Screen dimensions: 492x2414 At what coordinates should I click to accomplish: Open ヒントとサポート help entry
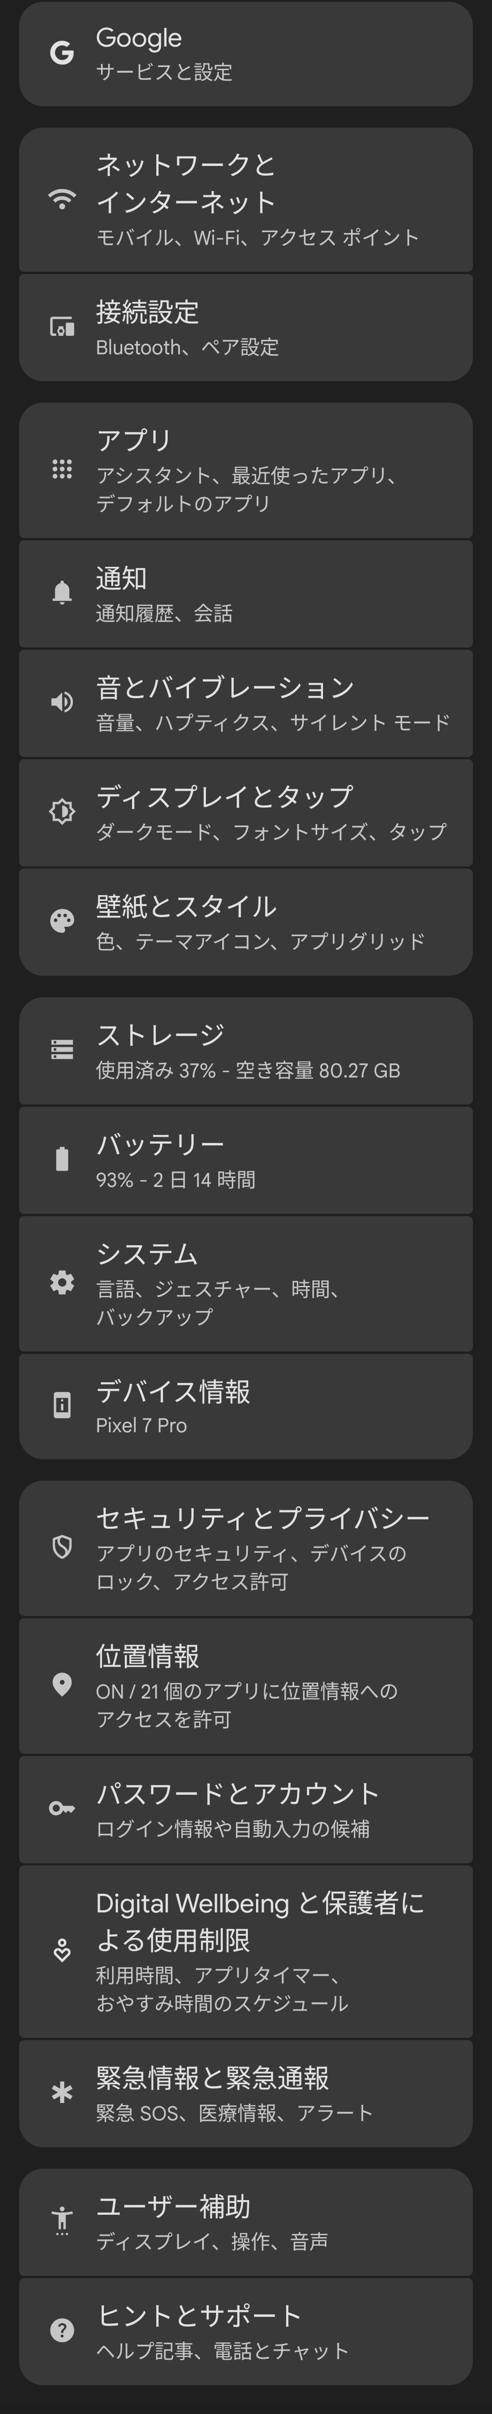tap(245, 2331)
